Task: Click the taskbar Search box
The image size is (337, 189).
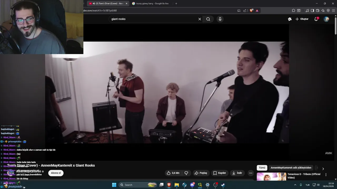Action: [x=138, y=185]
